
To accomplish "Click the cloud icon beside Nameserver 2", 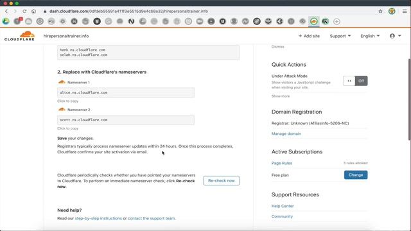I will [x=62, y=110].
